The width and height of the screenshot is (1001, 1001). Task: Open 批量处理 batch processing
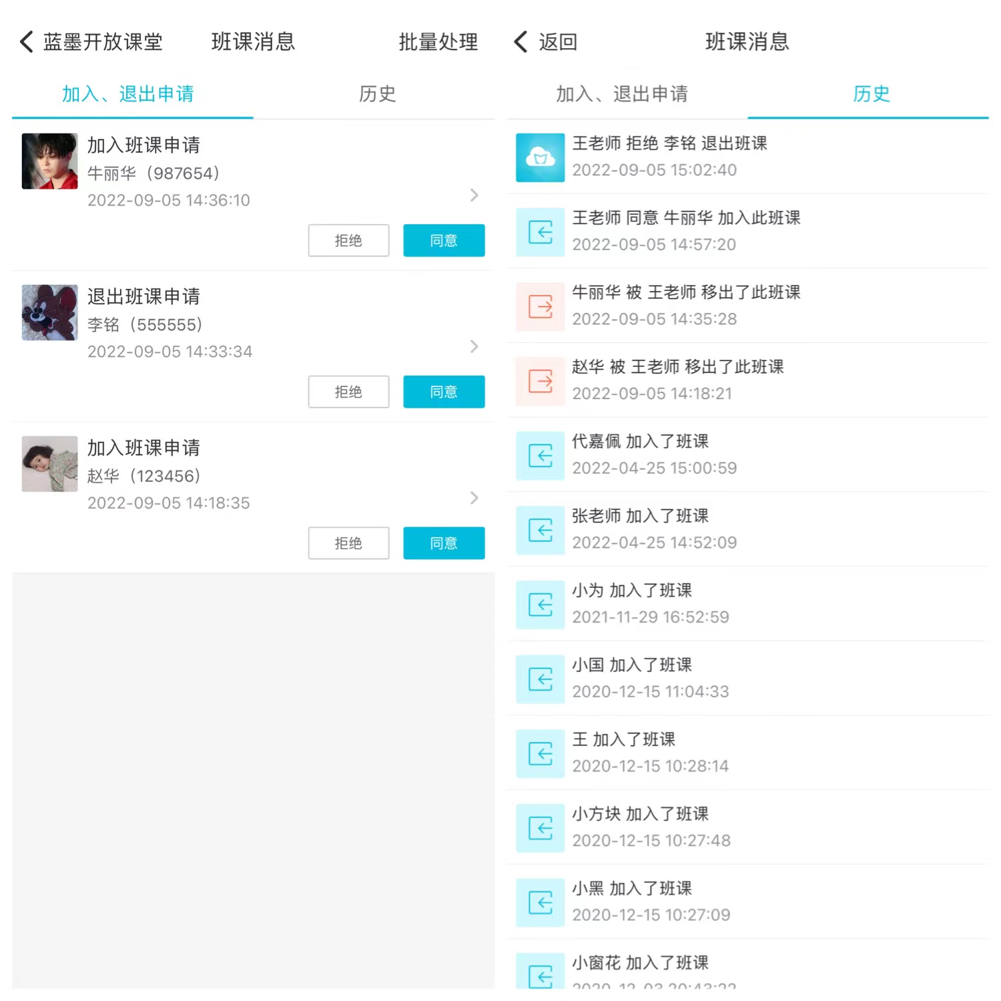tap(438, 42)
